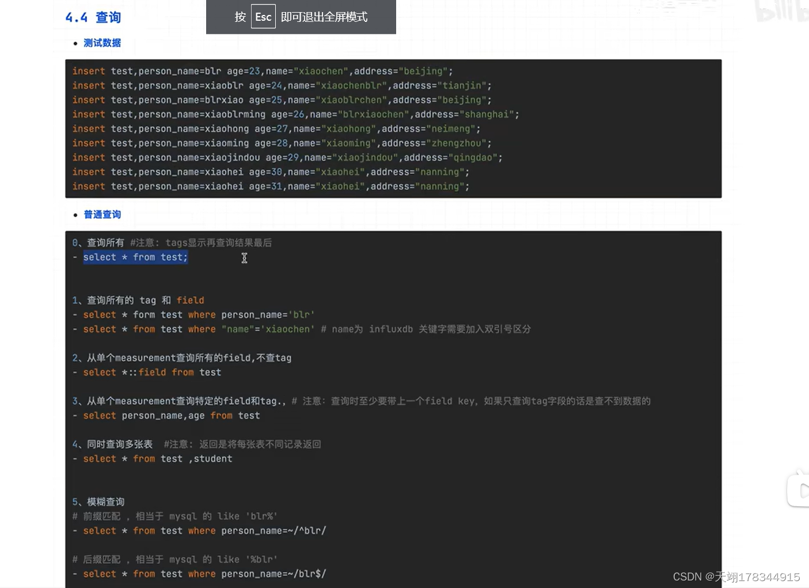Click the insert line with age=31
Viewport: 809px width, 588px height.
point(271,187)
